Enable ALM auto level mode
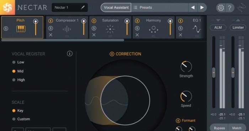This screenshot has width=249, height=131. click(x=218, y=28)
